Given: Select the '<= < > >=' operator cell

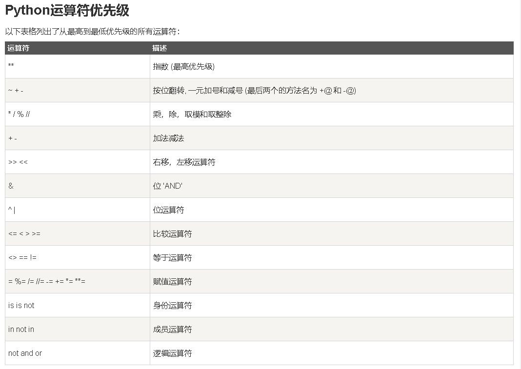Looking at the screenshot, I should tap(78, 234).
